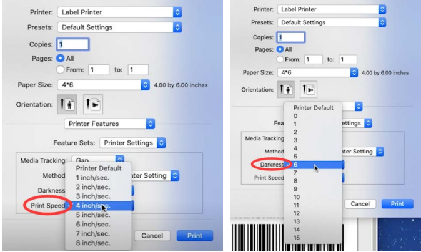Open the Label Printer dropdown in left dialog

point(119,12)
